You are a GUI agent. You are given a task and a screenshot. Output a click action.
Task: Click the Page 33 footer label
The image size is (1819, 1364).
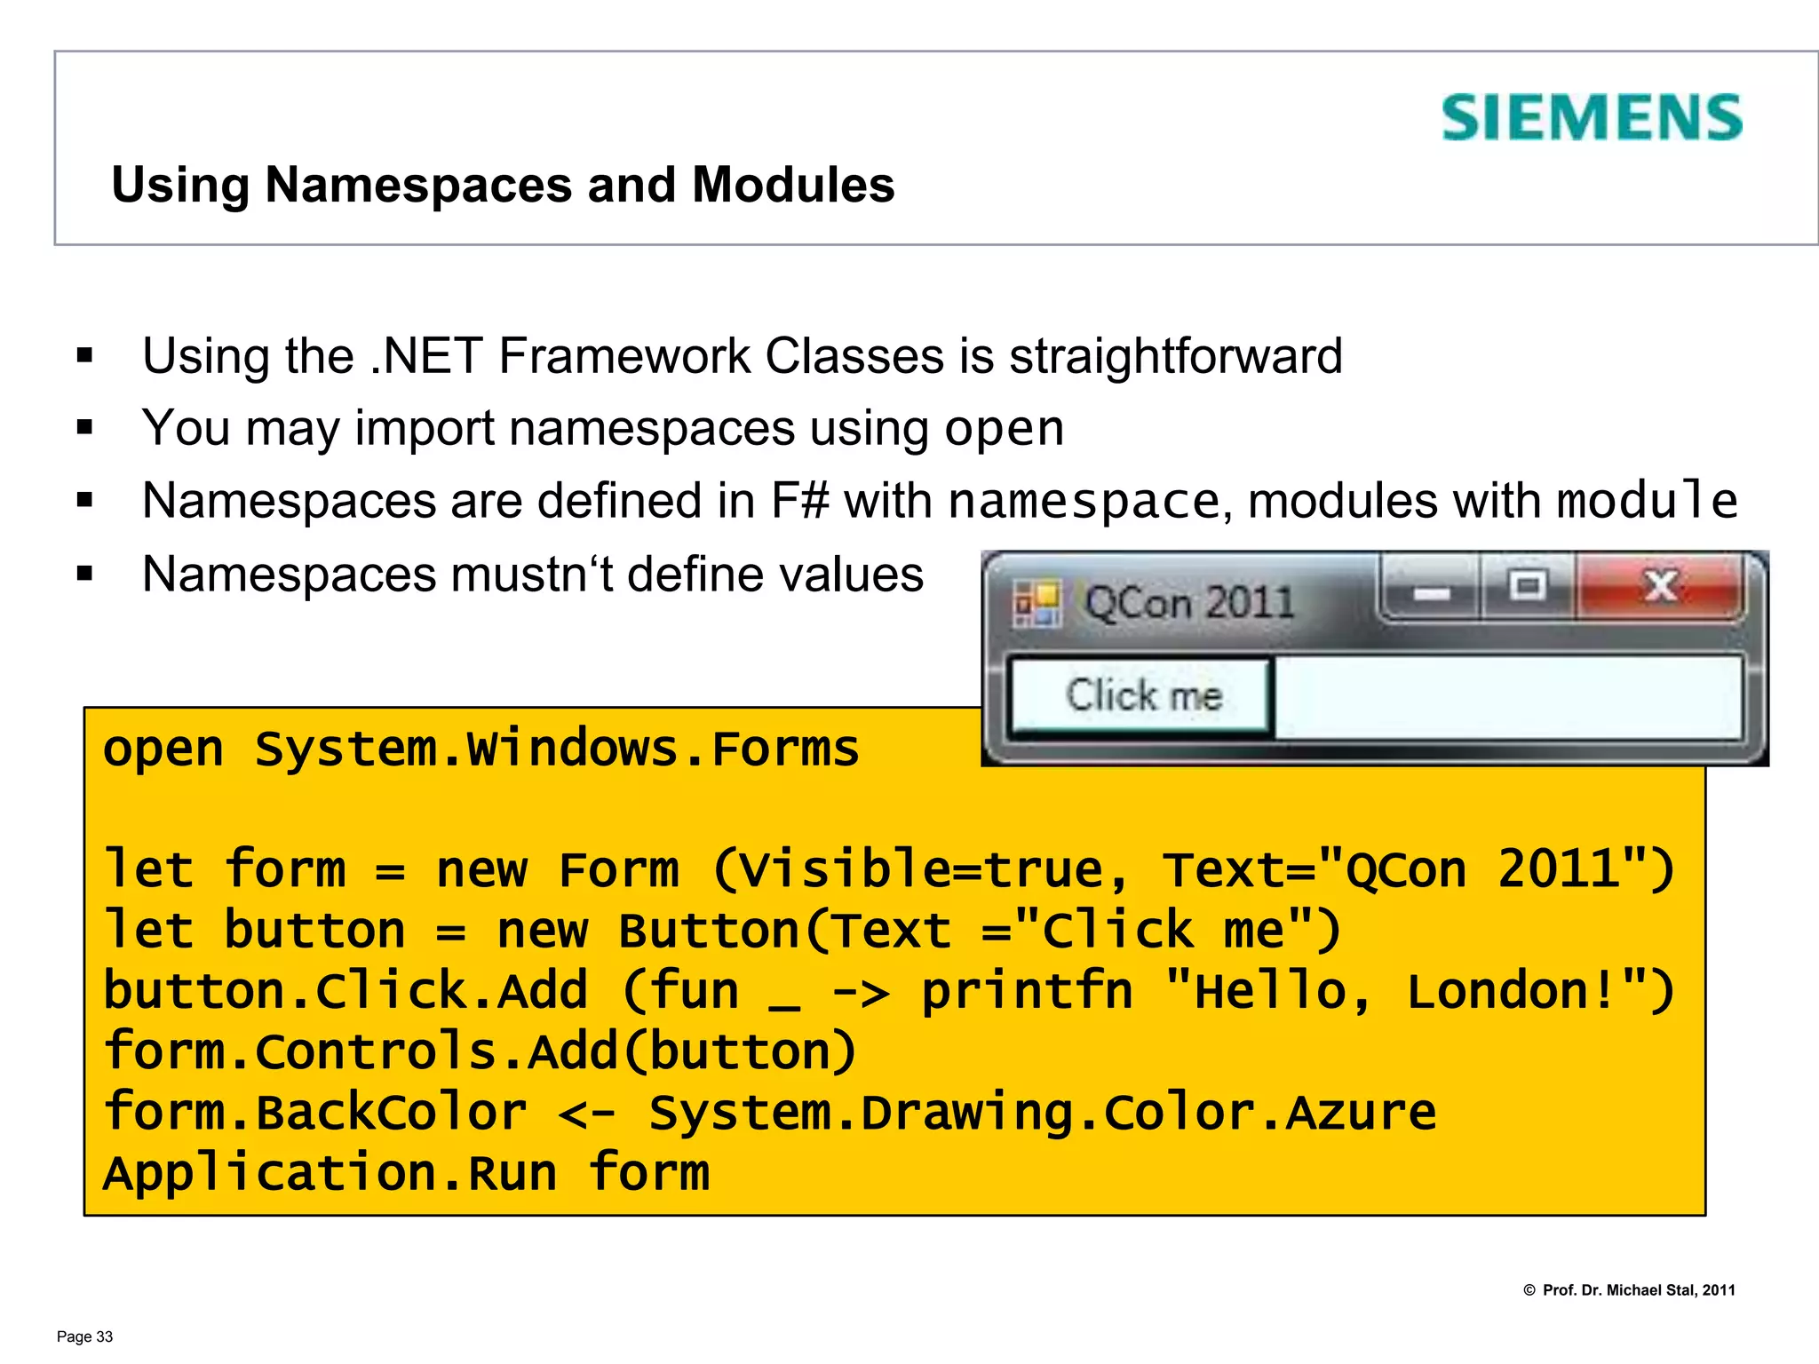coord(84,1336)
